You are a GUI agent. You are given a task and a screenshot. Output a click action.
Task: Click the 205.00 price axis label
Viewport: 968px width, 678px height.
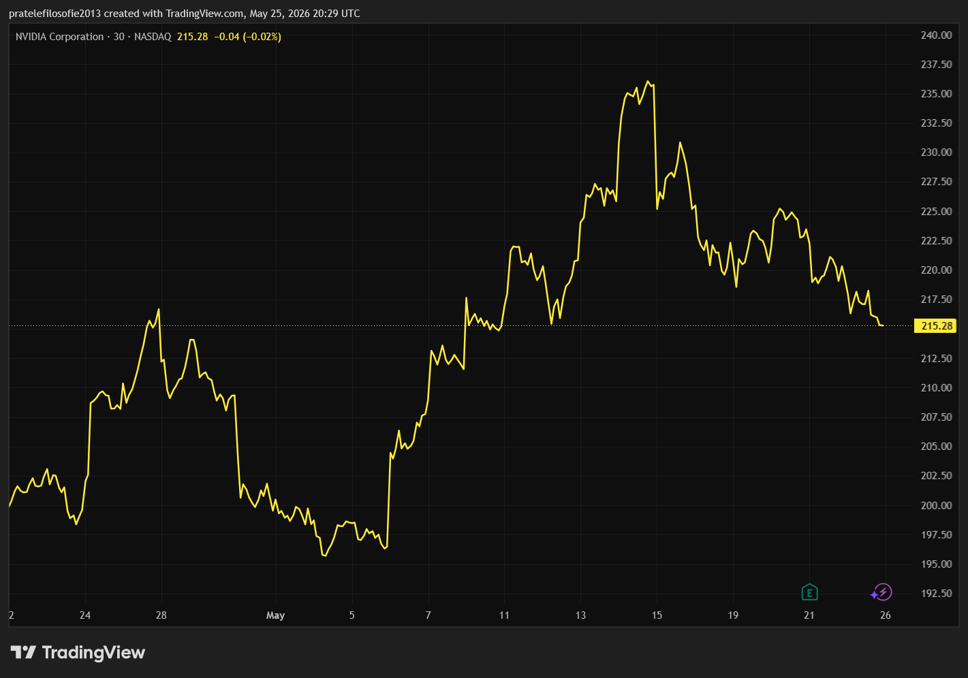coord(937,447)
